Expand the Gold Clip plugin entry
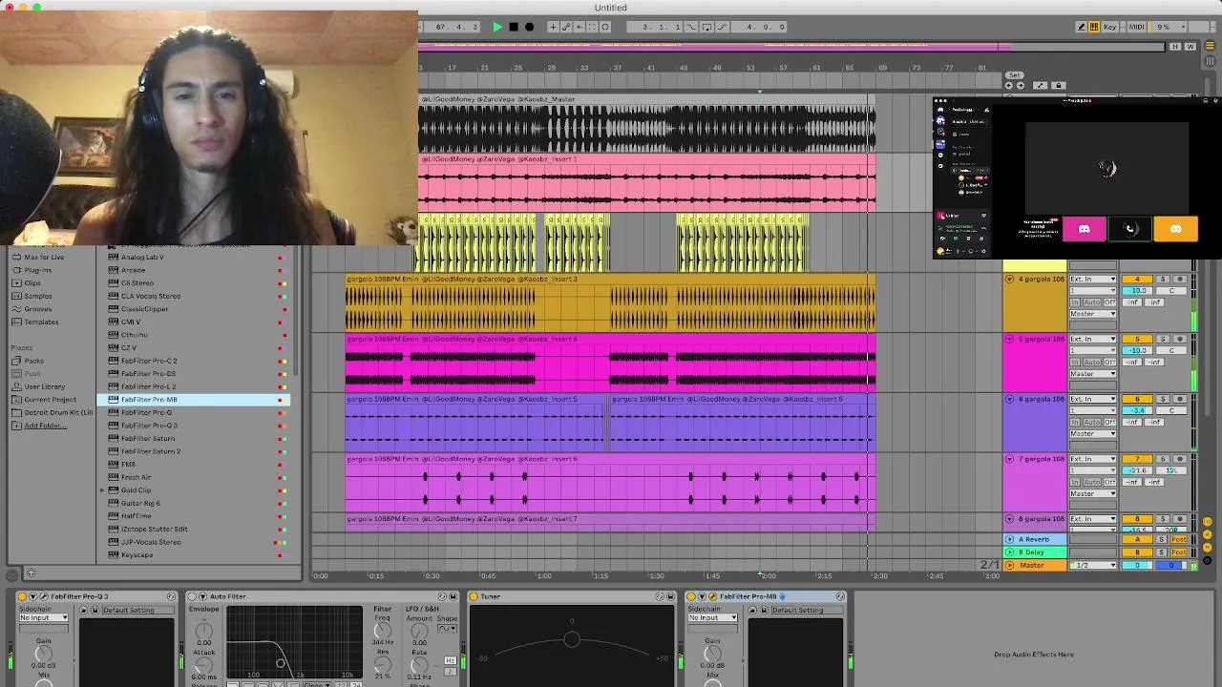This screenshot has width=1222, height=687. [102, 490]
